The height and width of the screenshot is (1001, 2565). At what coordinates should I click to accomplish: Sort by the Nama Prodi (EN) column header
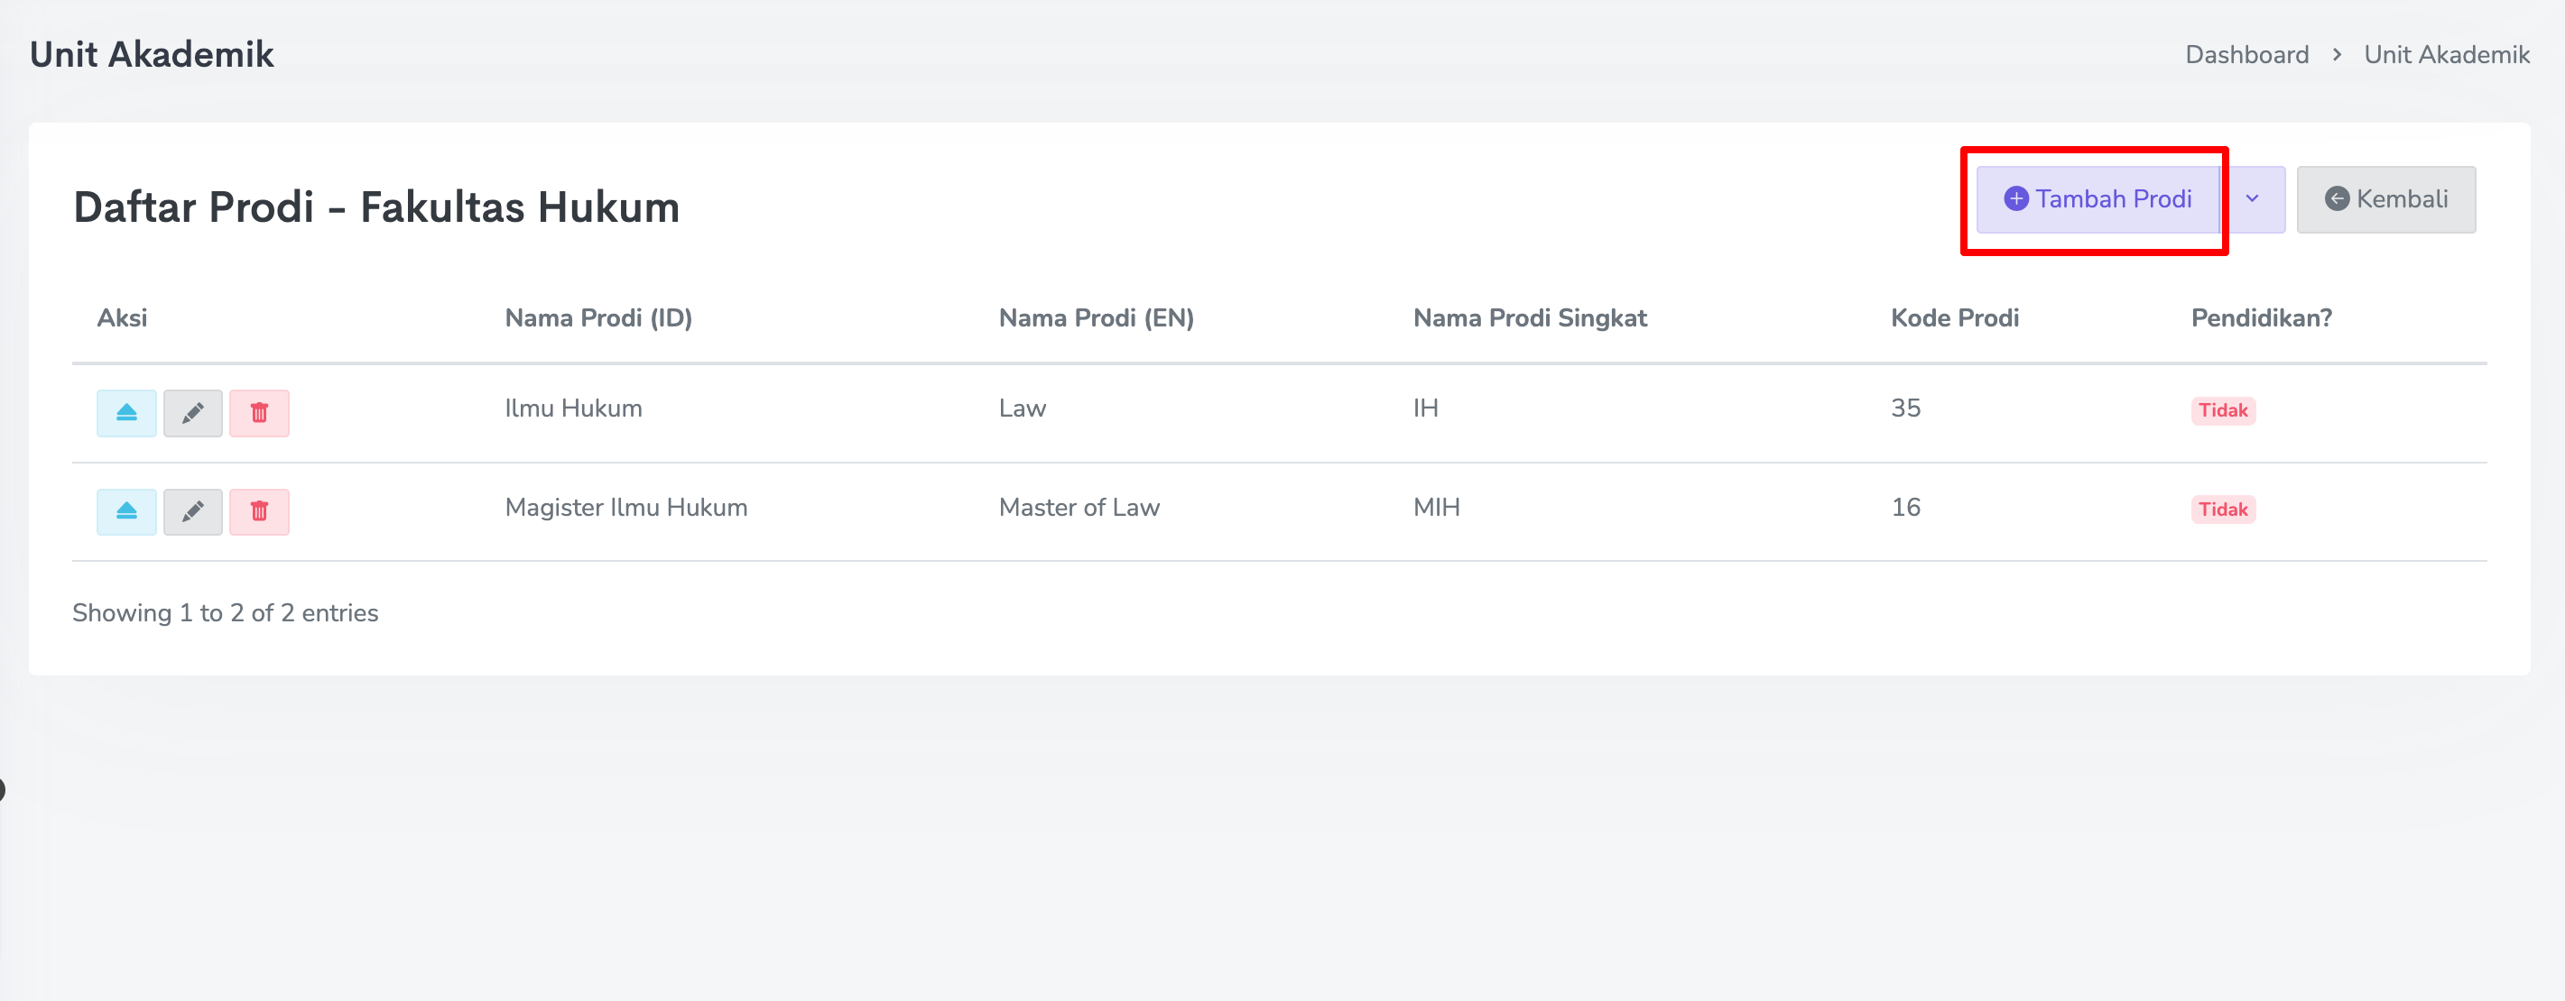[x=1096, y=318]
